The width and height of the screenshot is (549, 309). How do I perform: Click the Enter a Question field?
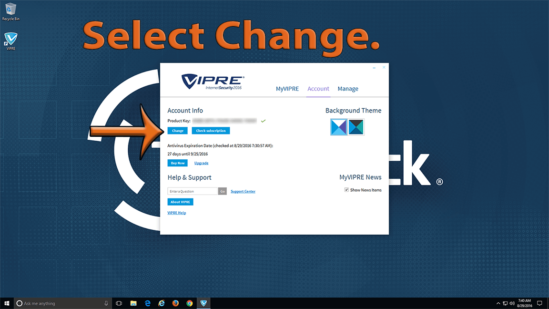193,191
